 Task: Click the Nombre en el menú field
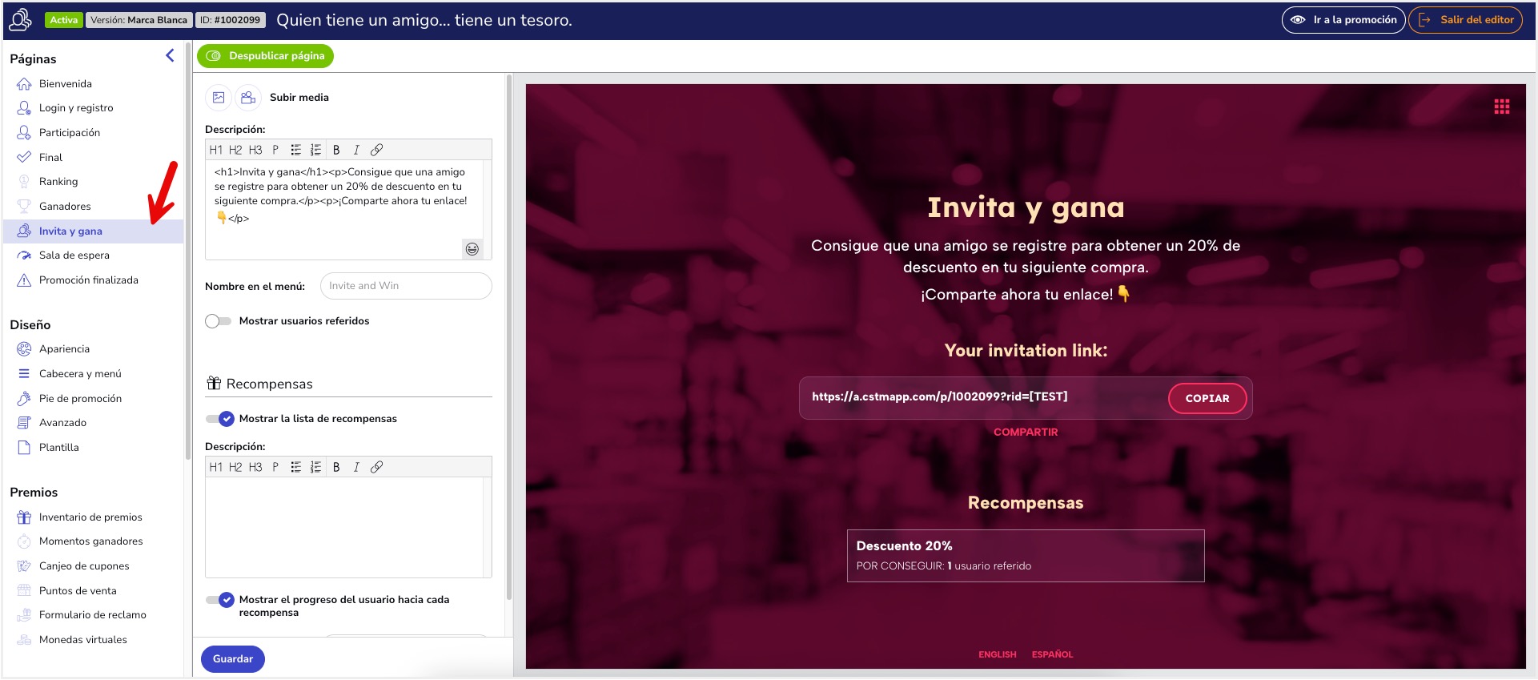406,286
